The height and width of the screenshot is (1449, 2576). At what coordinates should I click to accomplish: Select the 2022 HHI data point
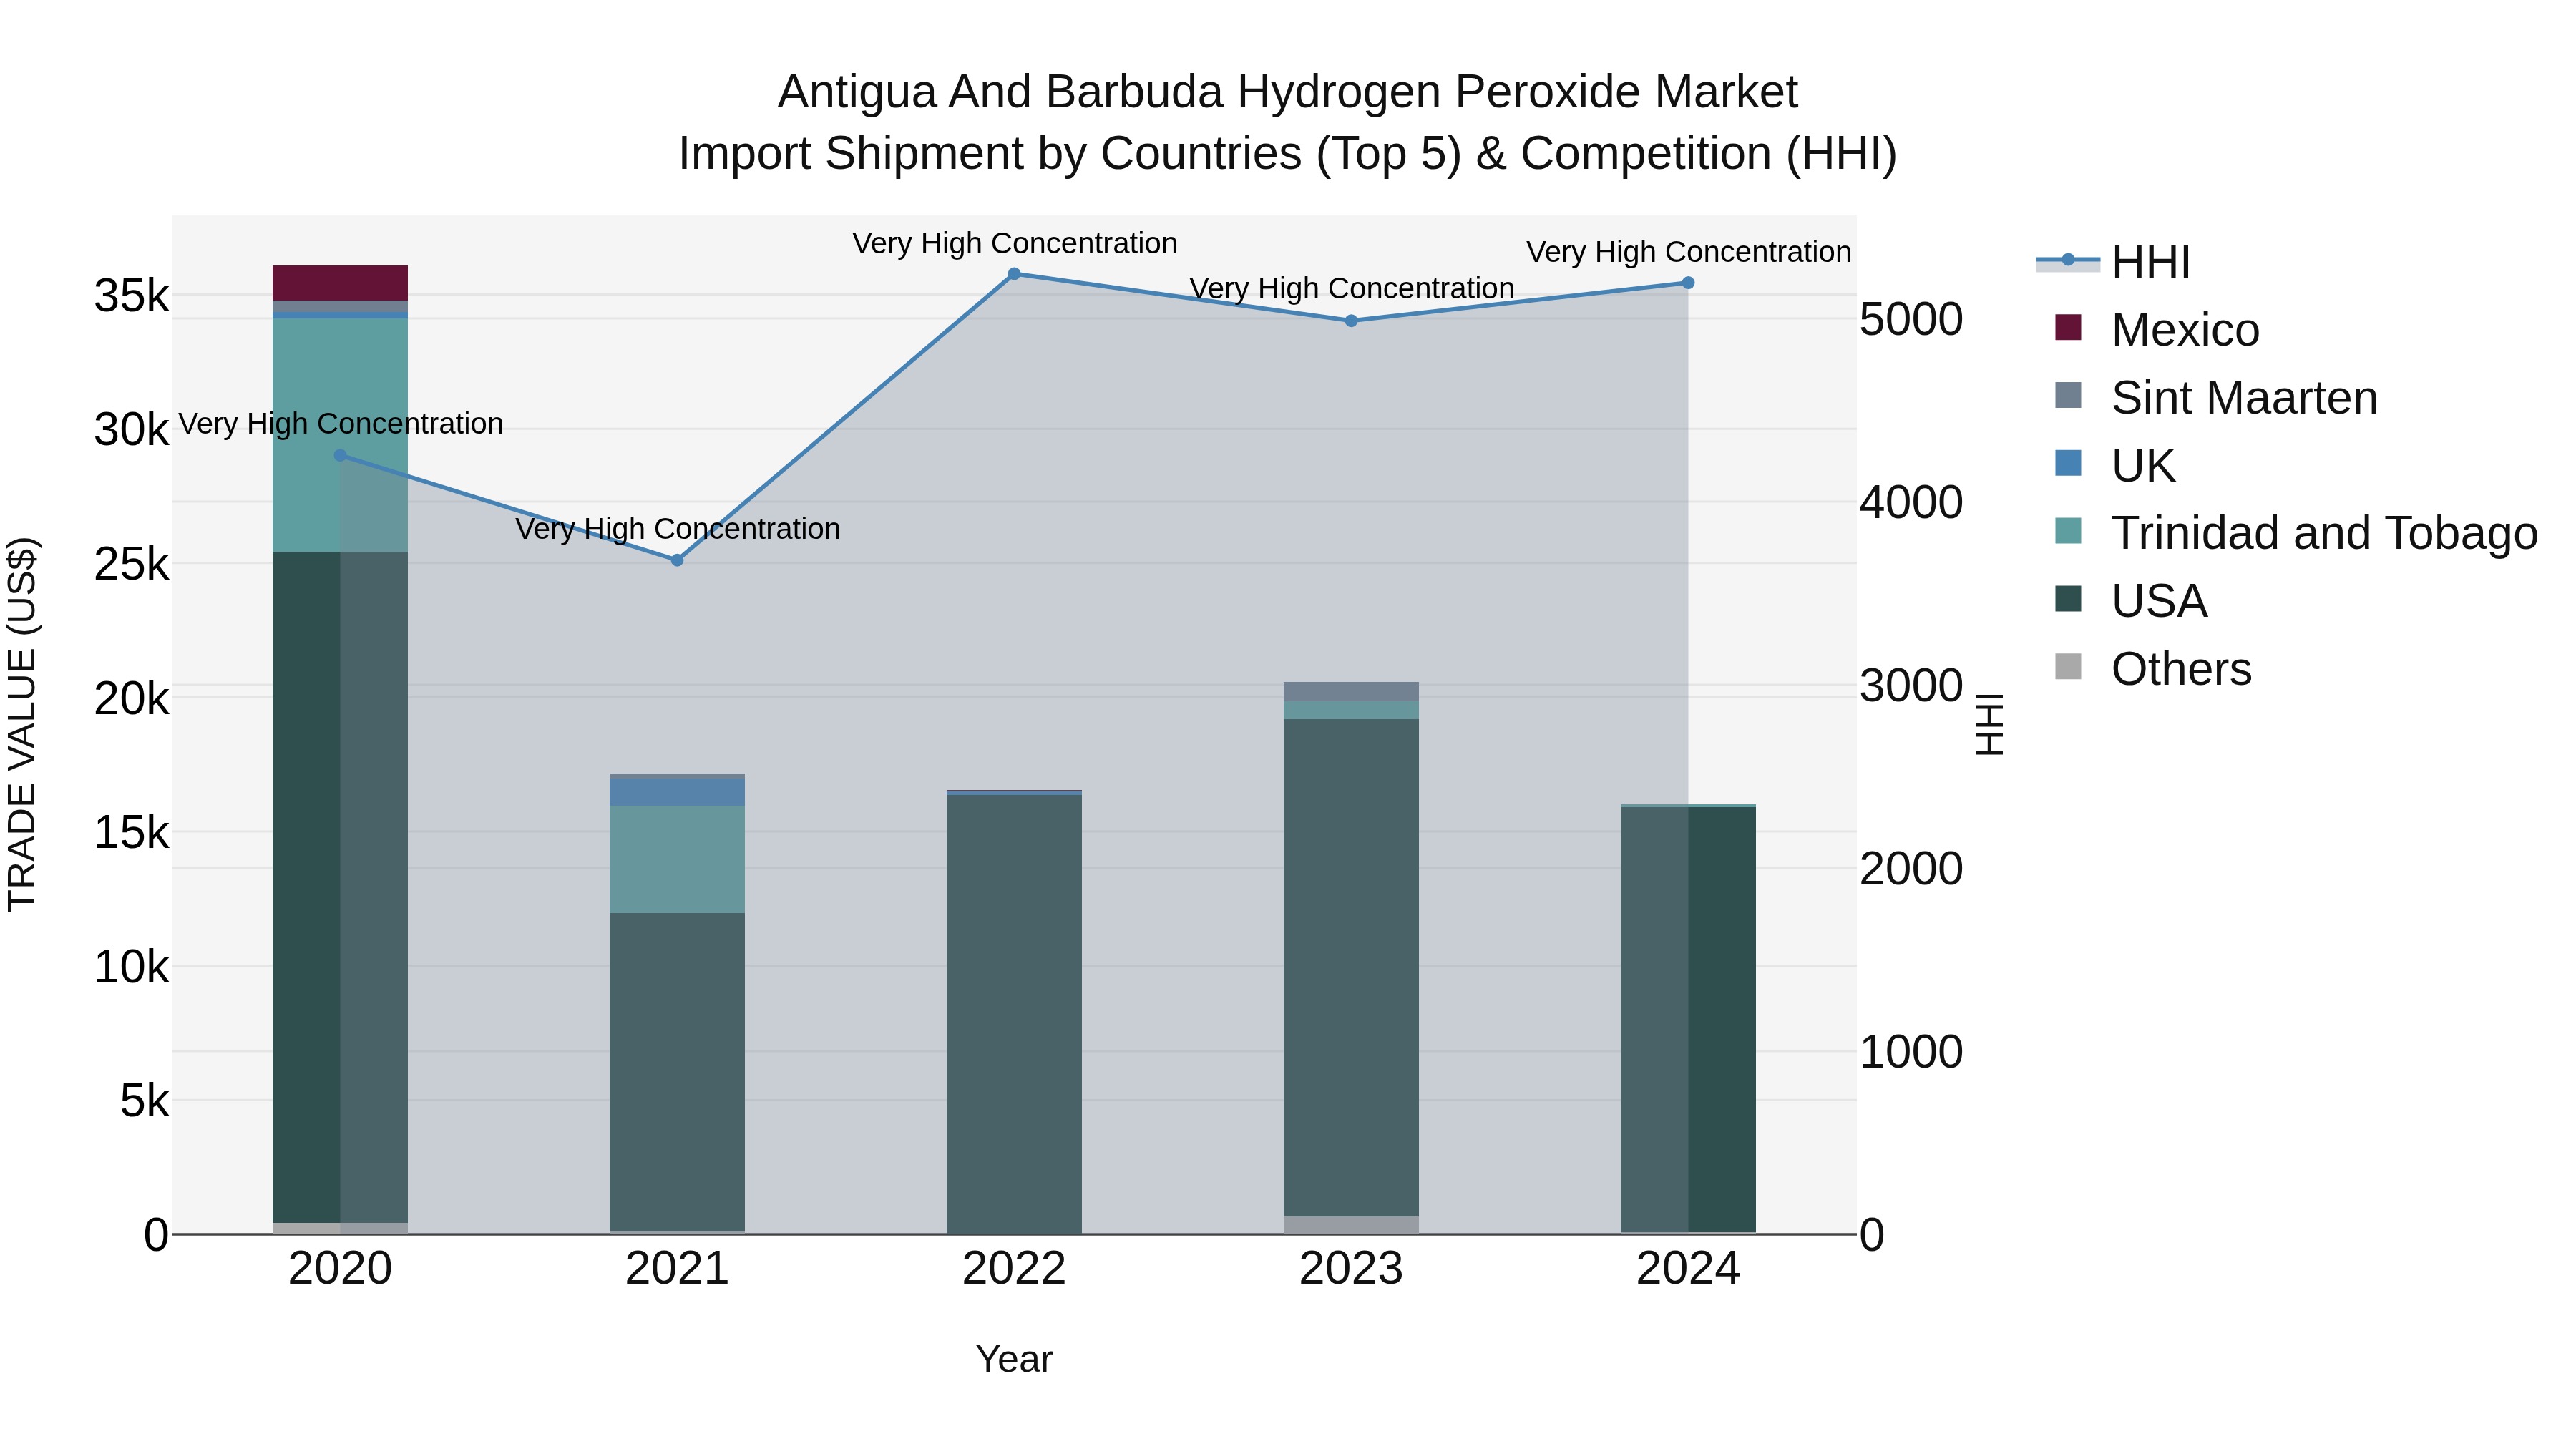pyautogui.click(x=1014, y=273)
